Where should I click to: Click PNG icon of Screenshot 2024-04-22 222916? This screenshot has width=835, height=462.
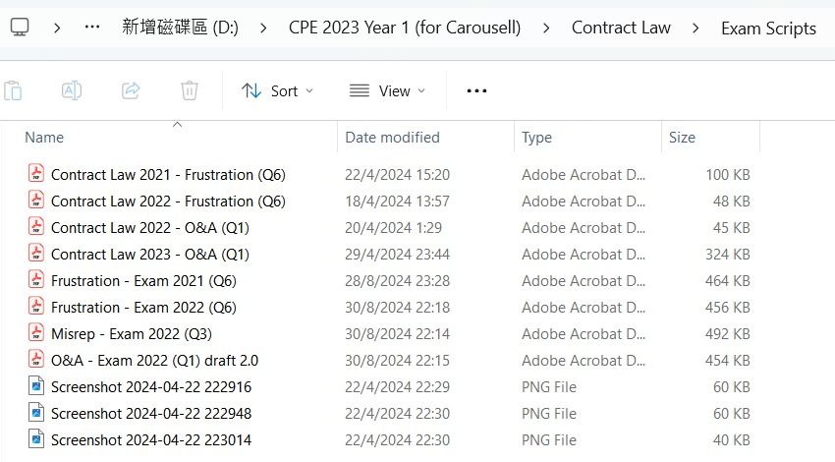36,386
